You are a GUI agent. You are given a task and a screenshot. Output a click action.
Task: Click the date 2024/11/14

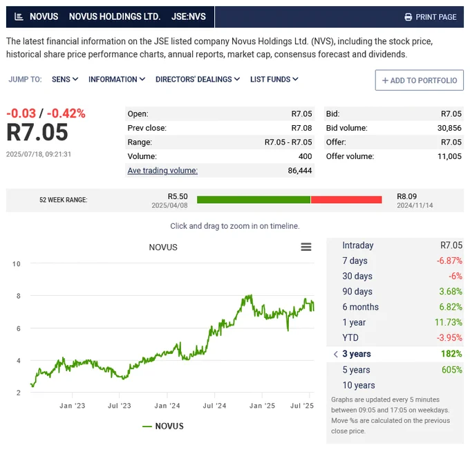tap(415, 205)
